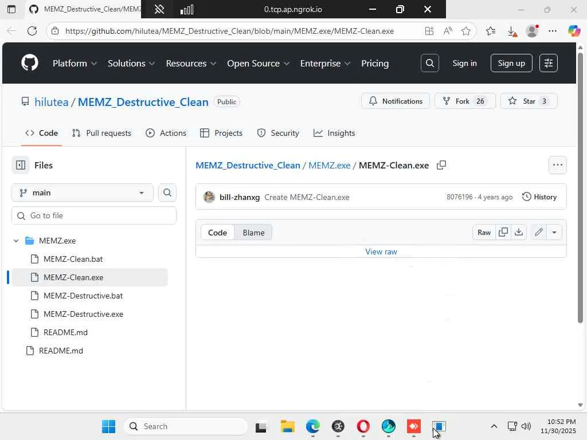Image resolution: width=587 pixels, height=440 pixels.
Task: Open File Explorer from taskbar
Action: [288, 426]
